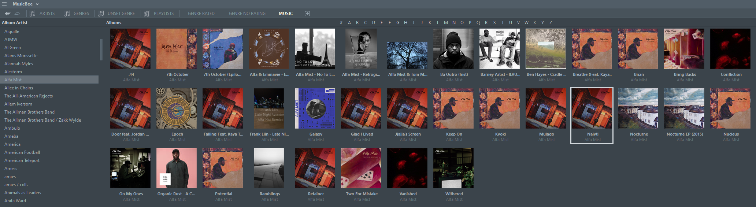
Task: Open the .44 album cover
Action: [130, 49]
